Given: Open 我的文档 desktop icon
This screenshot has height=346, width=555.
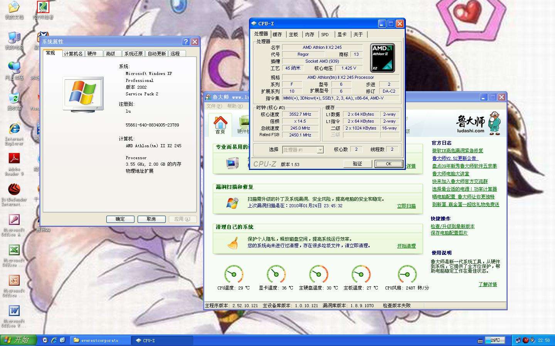Looking at the screenshot, I should pos(14,10).
